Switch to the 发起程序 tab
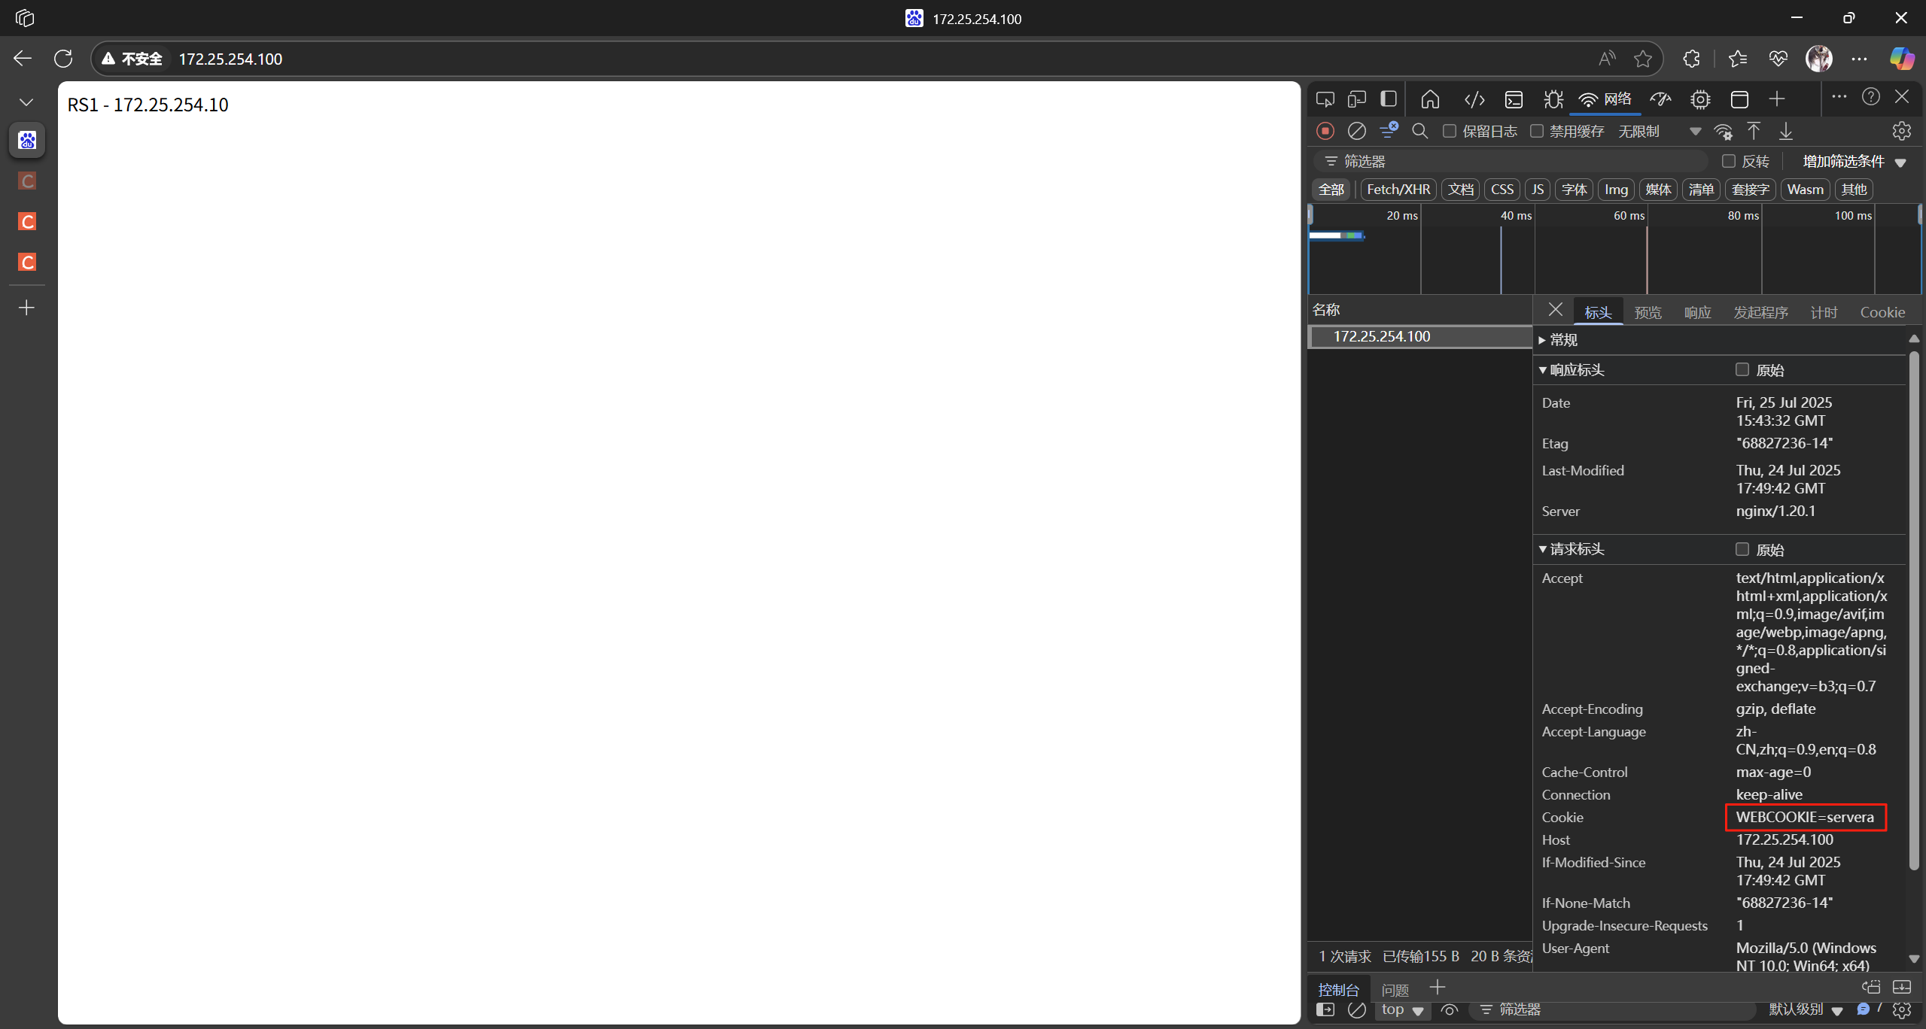Viewport: 1926px width, 1029px height. 1760,312
